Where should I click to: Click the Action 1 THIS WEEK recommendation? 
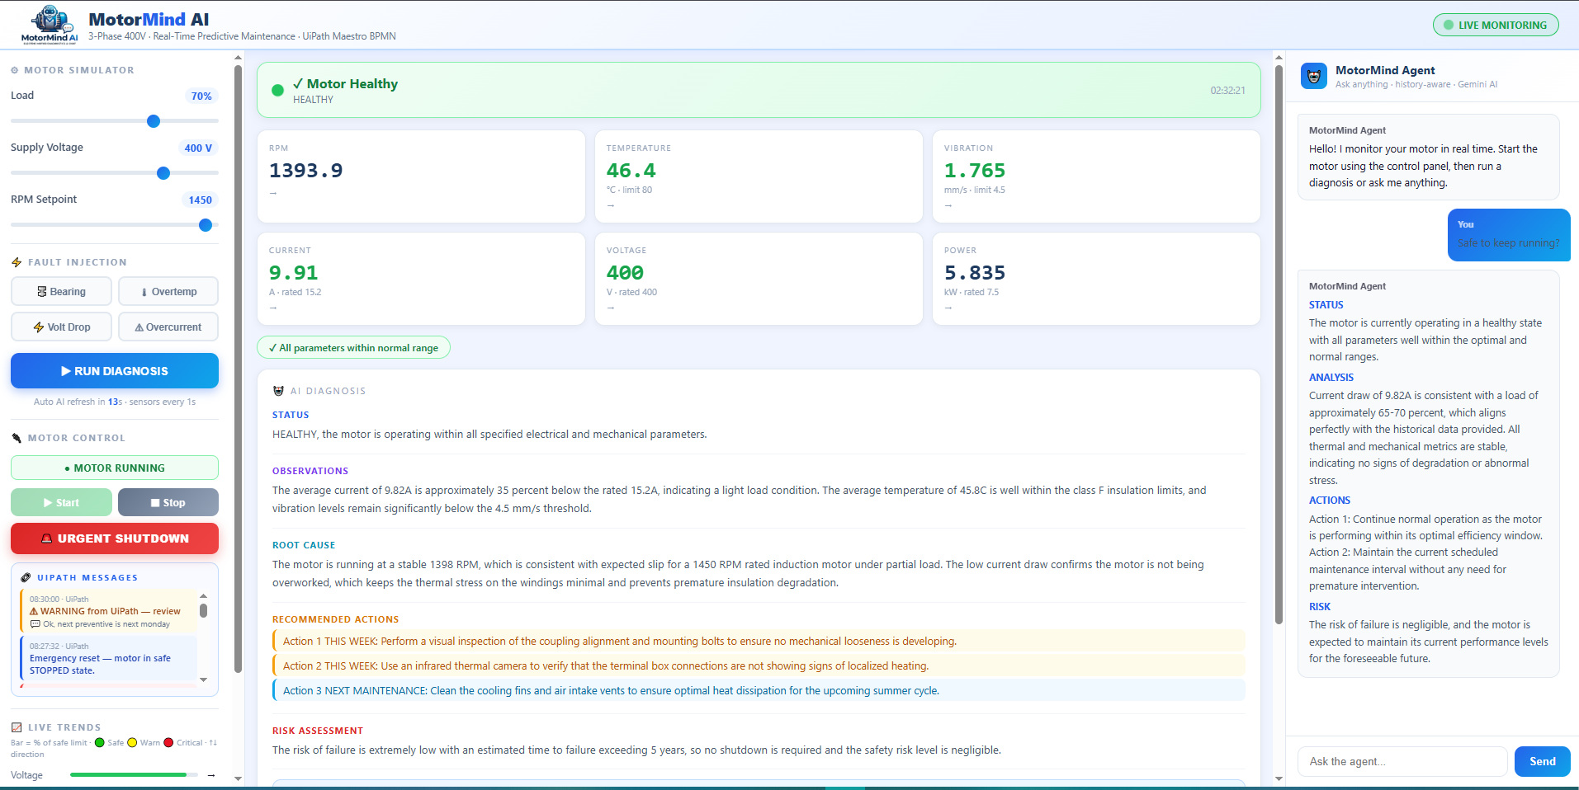(759, 641)
